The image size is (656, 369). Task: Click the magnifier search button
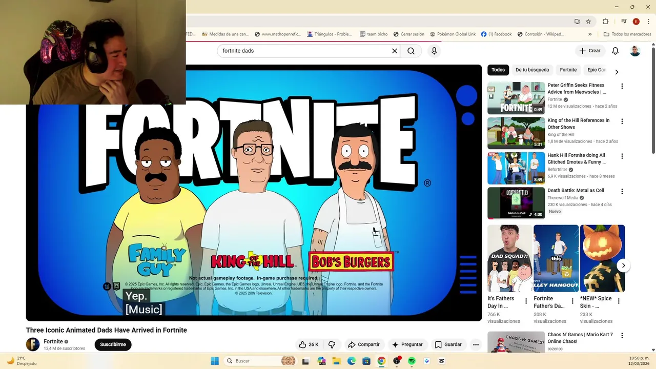tap(411, 51)
